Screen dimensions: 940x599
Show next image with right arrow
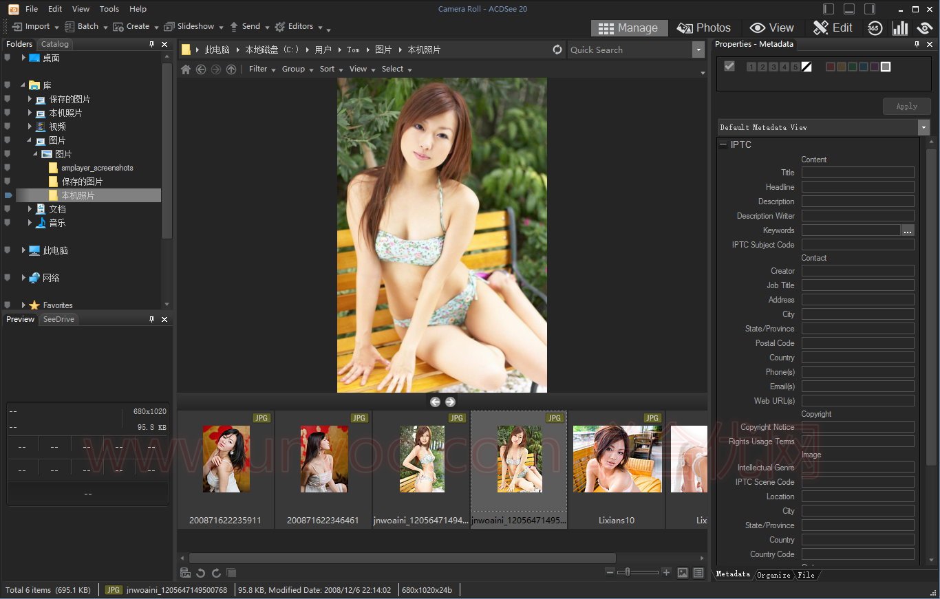coord(450,402)
